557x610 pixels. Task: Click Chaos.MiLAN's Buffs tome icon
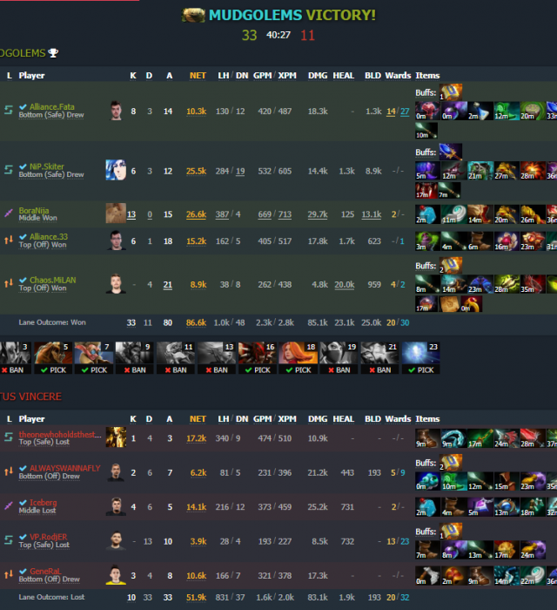coord(451,266)
